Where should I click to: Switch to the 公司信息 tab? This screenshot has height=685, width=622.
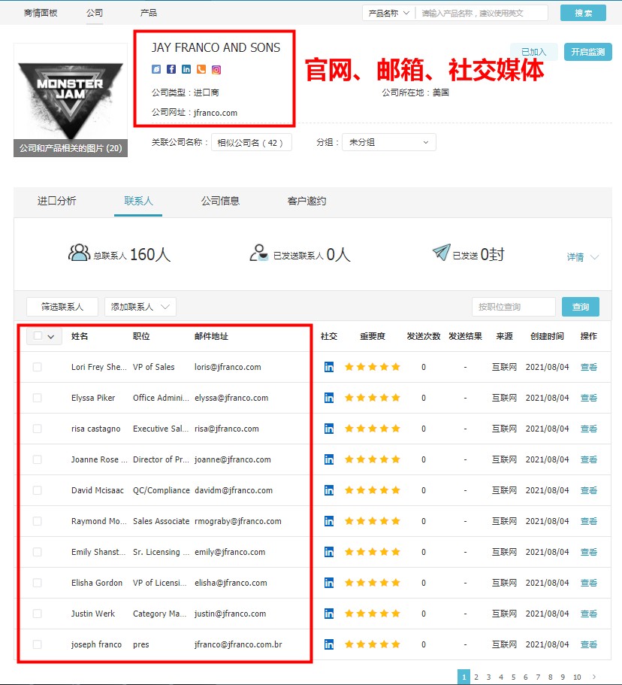[220, 201]
